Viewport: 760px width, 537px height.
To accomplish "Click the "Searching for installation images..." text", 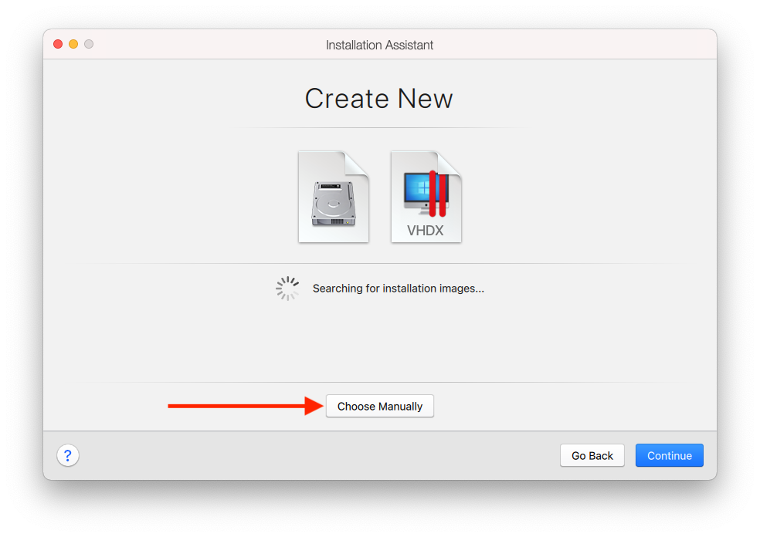I will pyautogui.click(x=398, y=289).
